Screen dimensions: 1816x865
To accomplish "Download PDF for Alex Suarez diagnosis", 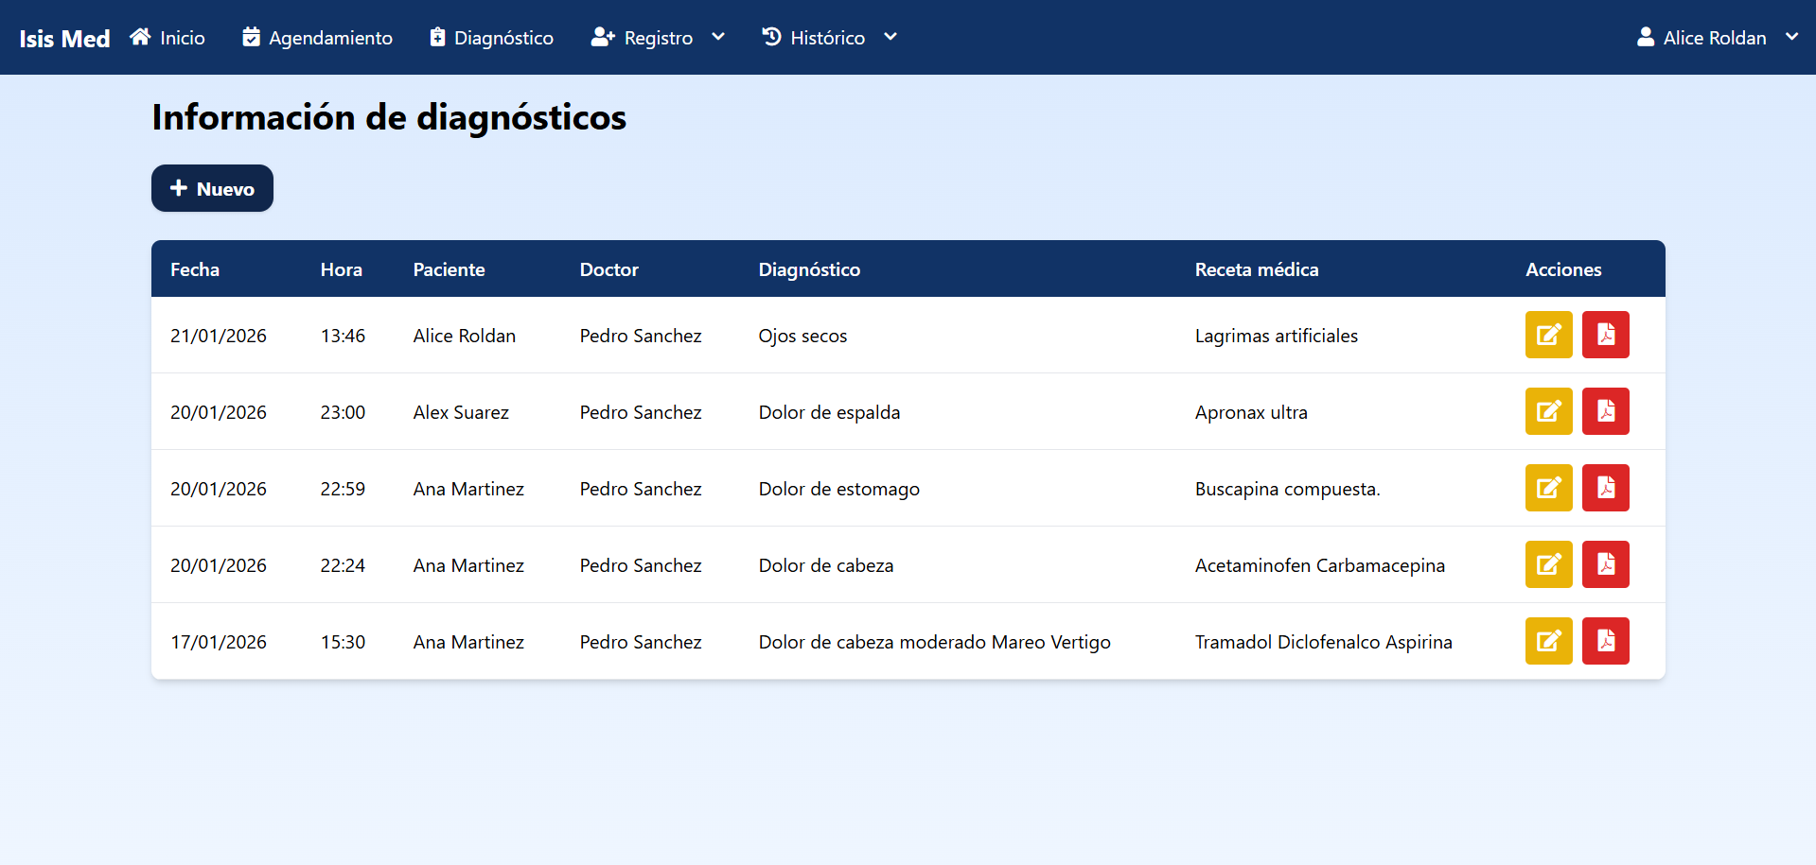I will click(x=1605, y=411).
